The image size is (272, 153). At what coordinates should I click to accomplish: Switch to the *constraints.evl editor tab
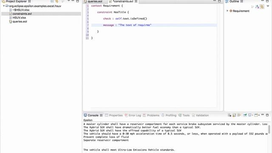pos(123,1)
